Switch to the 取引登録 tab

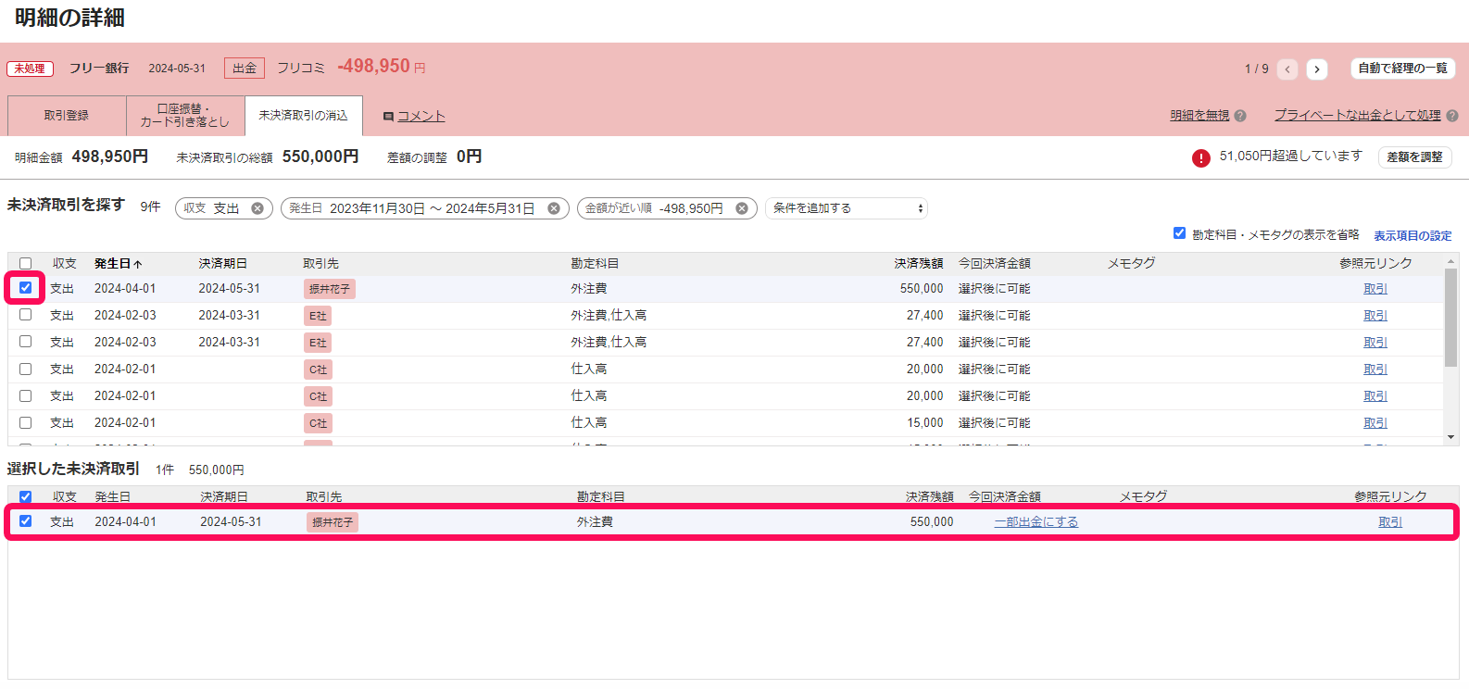[x=67, y=116]
